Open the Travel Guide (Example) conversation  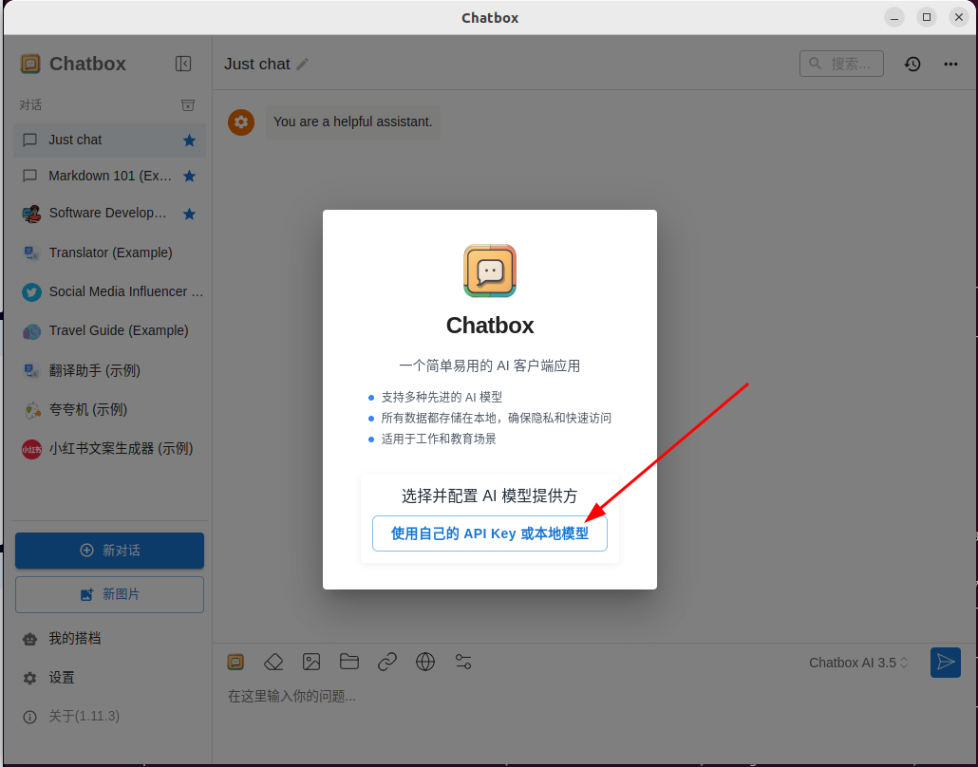(110, 331)
